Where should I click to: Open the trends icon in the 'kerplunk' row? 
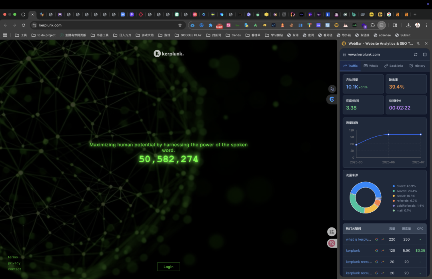point(383,251)
